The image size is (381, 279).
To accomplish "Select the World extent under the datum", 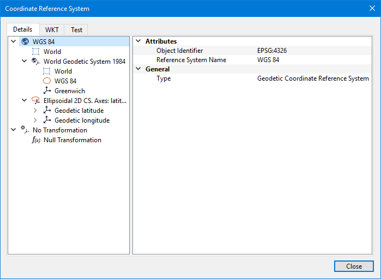I will pos(63,71).
